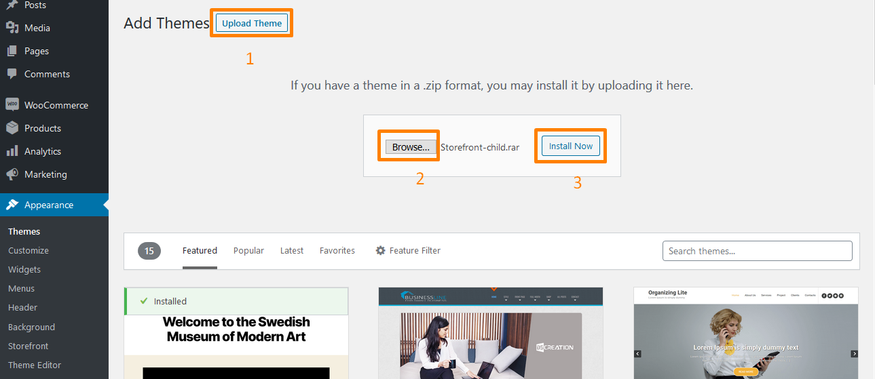Switch to the Favorites tab
The width and height of the screenshot is (875, 379).
(337, 250)
